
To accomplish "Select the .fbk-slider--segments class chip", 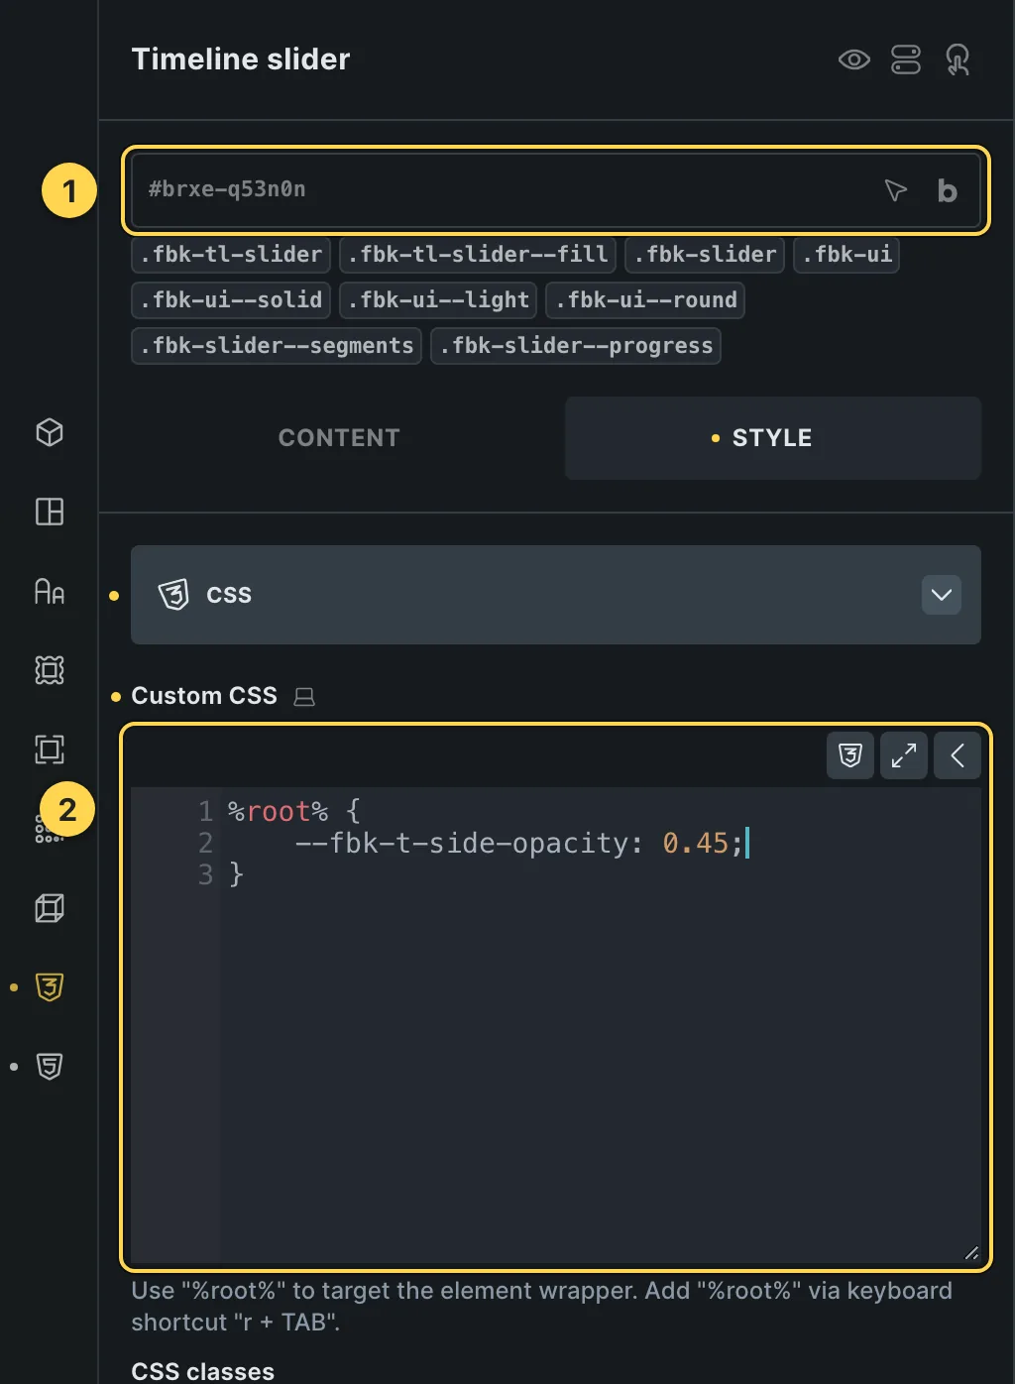I will click(x=277, y=346).
